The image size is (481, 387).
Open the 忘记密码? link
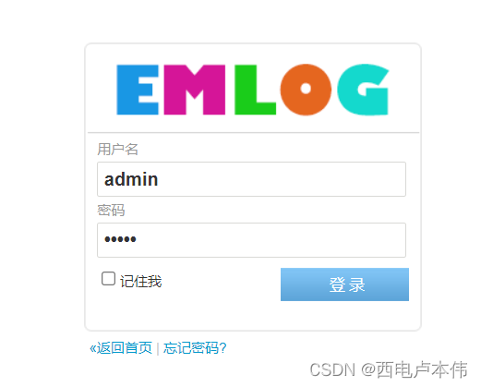(195, 348)
